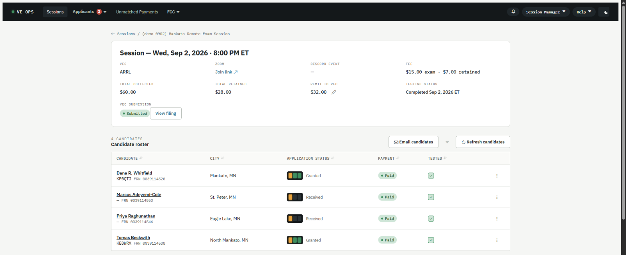
Task: Click Marcus Adeyemi-Cole's status progress indicator
Action: click(295, 197)
